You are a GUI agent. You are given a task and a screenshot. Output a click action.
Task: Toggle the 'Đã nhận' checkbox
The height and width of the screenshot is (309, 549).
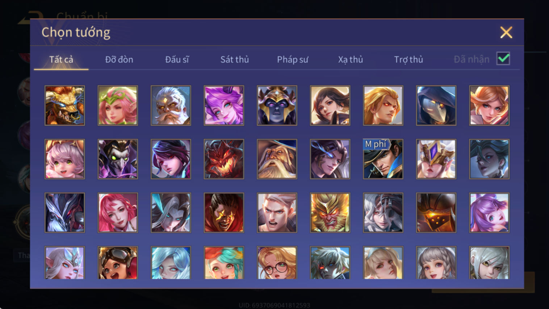pos(503,59)
